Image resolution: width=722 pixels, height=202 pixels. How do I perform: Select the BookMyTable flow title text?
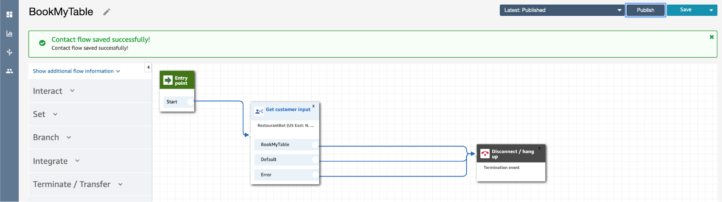(61, 12)
